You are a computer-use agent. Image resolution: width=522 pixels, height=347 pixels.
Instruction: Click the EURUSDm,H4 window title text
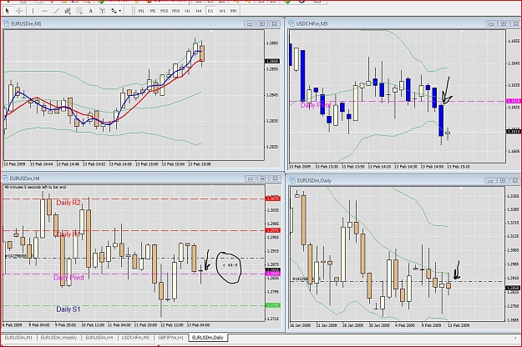[24, 179]
